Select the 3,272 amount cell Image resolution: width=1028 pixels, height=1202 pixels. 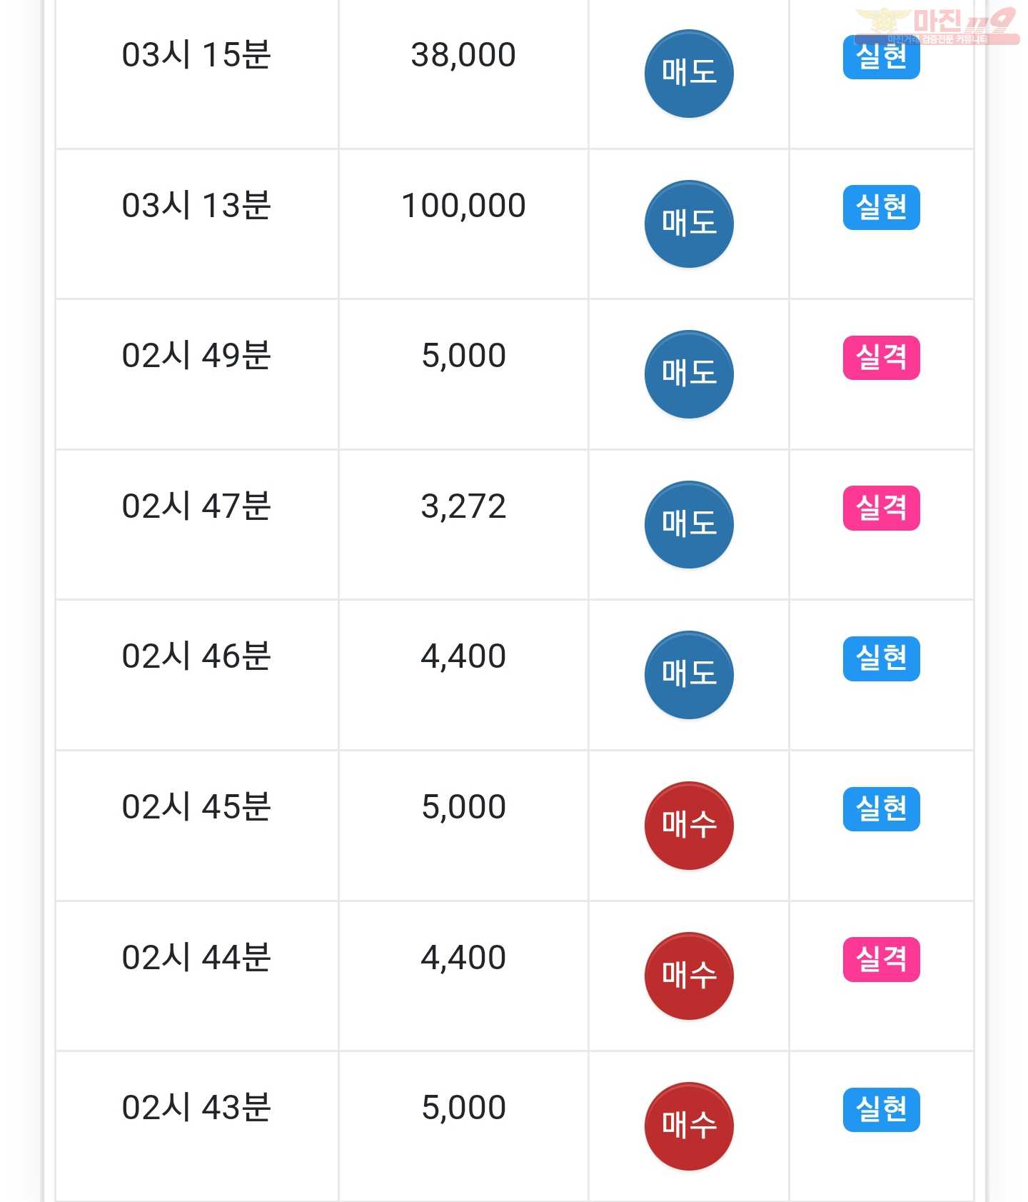[x=463, y=525]
